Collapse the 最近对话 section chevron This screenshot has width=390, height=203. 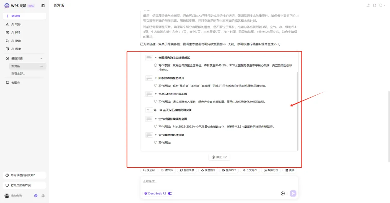tap(41, 58)
